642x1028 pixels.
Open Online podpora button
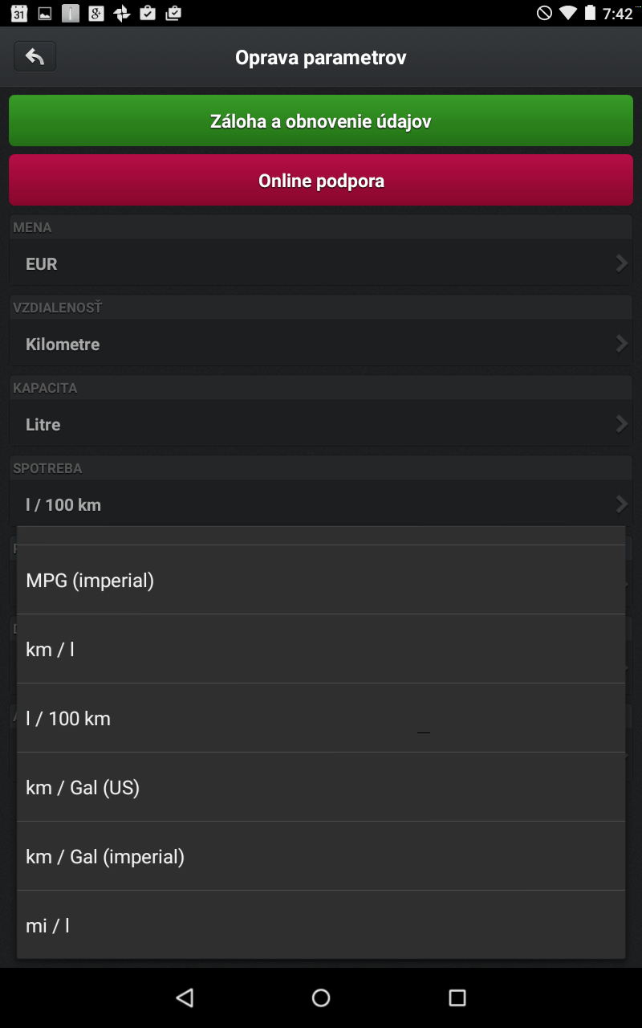pyautogui.click(x=321, y=181)
